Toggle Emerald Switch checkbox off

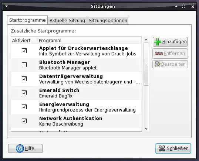point(24,93)
